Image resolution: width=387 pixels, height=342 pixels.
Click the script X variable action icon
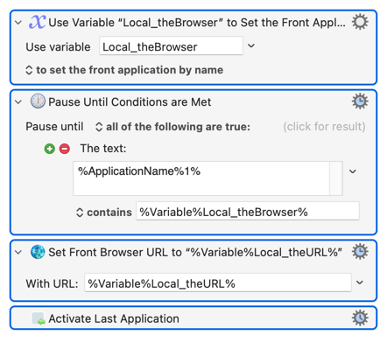[37, 22]
